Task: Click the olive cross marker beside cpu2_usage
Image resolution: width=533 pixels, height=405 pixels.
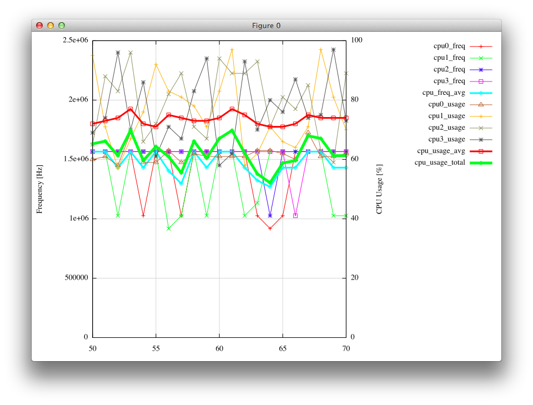Action: coord(481,128)
